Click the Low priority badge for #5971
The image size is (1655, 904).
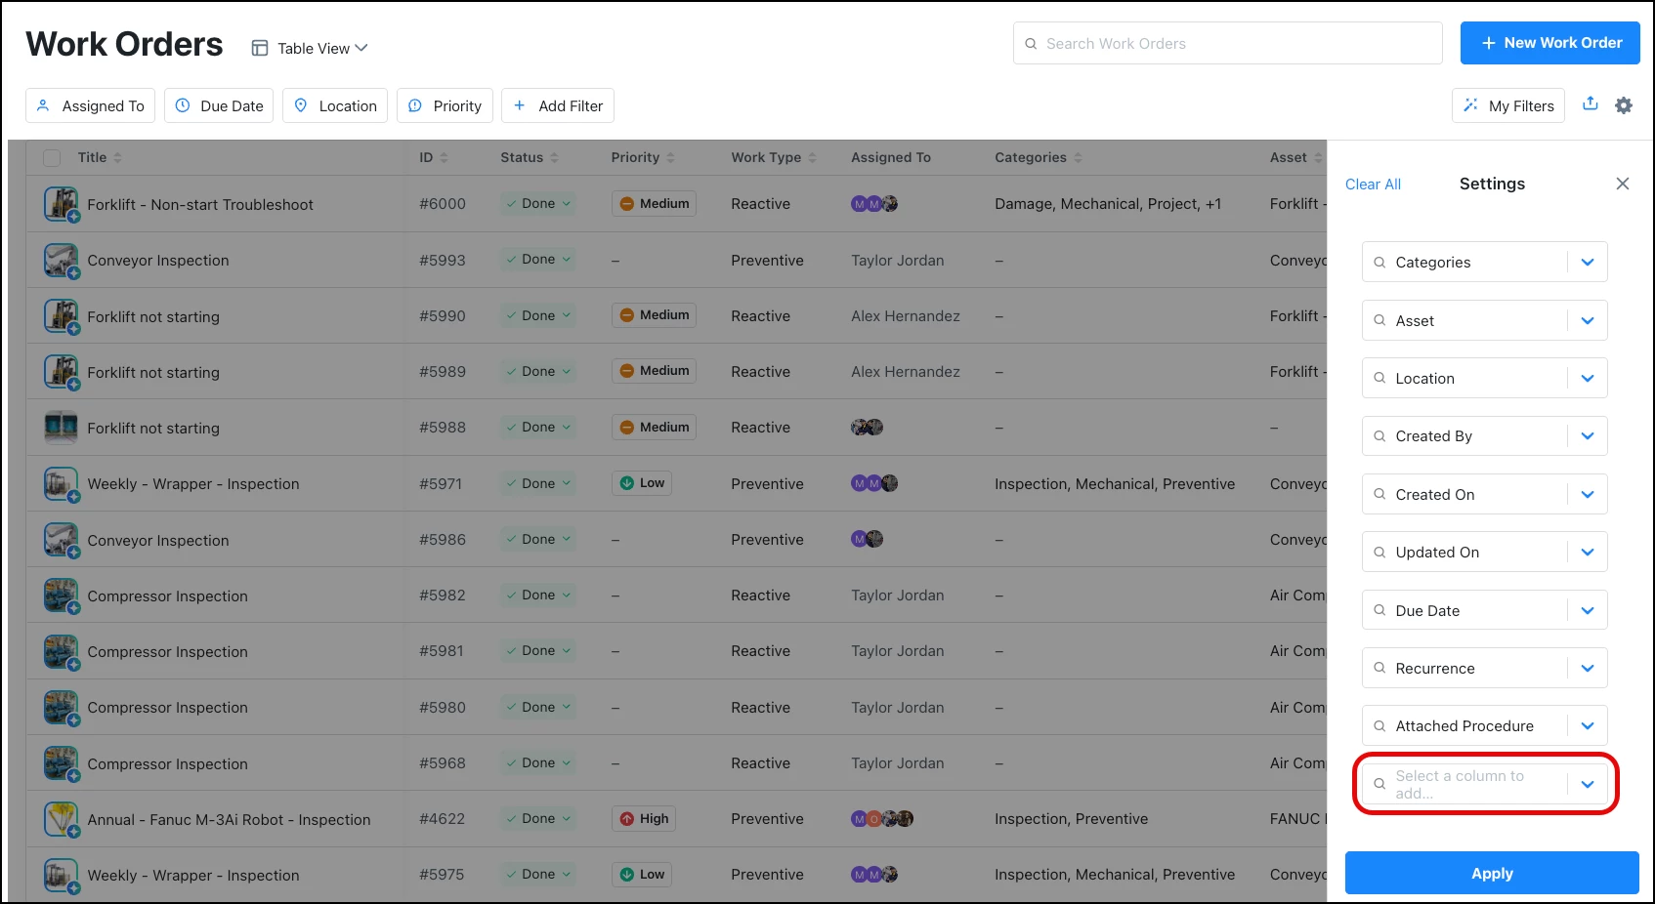pyautogui.click(x=642, y=482)
